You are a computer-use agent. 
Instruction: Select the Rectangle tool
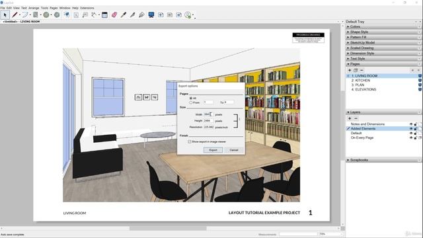(x=36, y=15)
